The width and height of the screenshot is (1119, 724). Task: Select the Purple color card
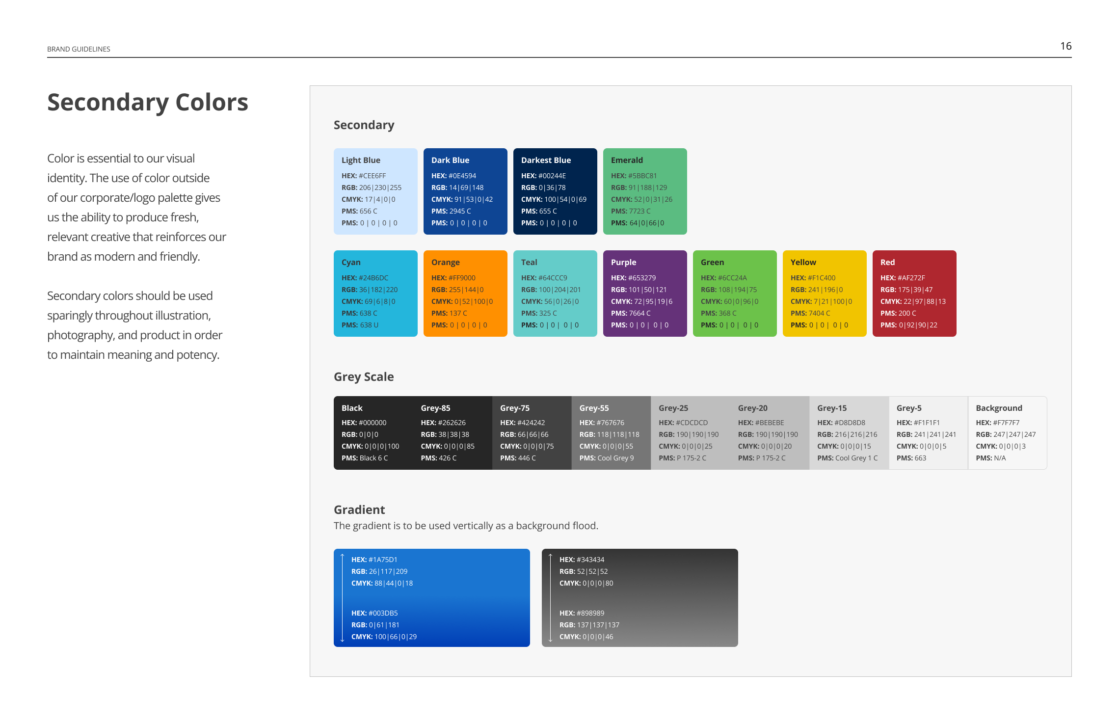[645, 294]
